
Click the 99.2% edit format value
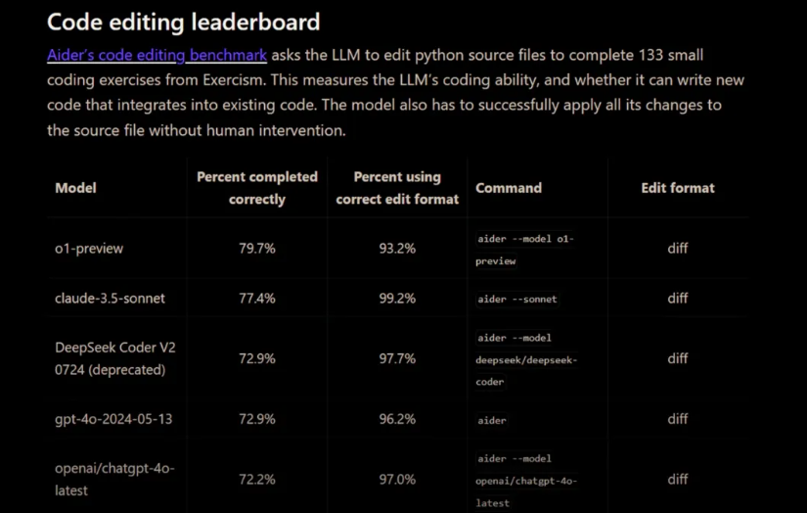point(397,299)
